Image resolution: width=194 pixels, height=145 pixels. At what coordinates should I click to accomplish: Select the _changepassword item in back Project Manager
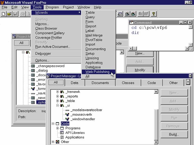(50, 66)
